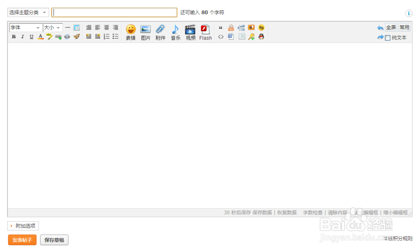
Task: Click 发表帖子 to publish the post
Action: (x=22, y=240)
